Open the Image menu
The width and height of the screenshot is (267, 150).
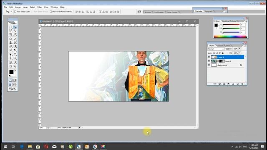pos(18,7)
